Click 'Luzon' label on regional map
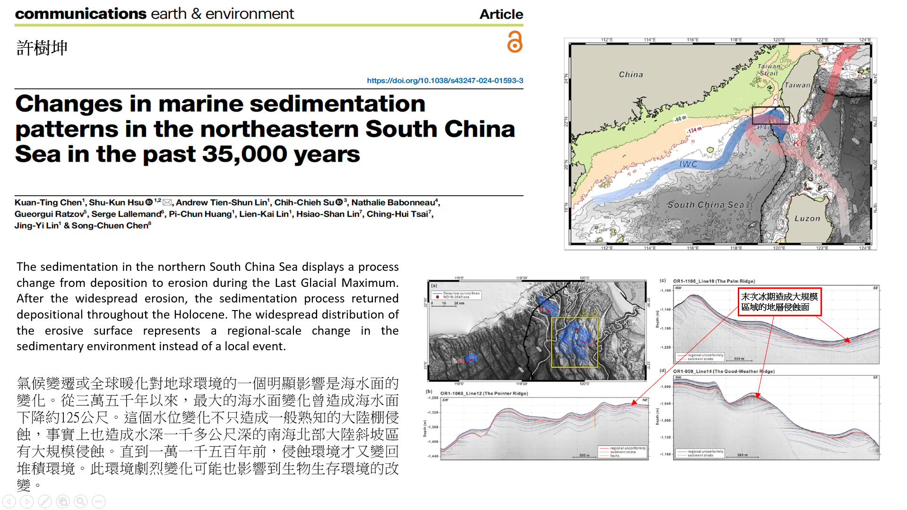This screenshot has width=907, height=510. (807, 218)
